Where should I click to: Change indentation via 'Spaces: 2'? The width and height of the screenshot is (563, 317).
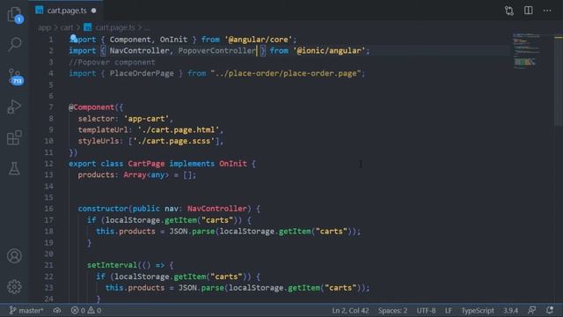coord(392,310)
